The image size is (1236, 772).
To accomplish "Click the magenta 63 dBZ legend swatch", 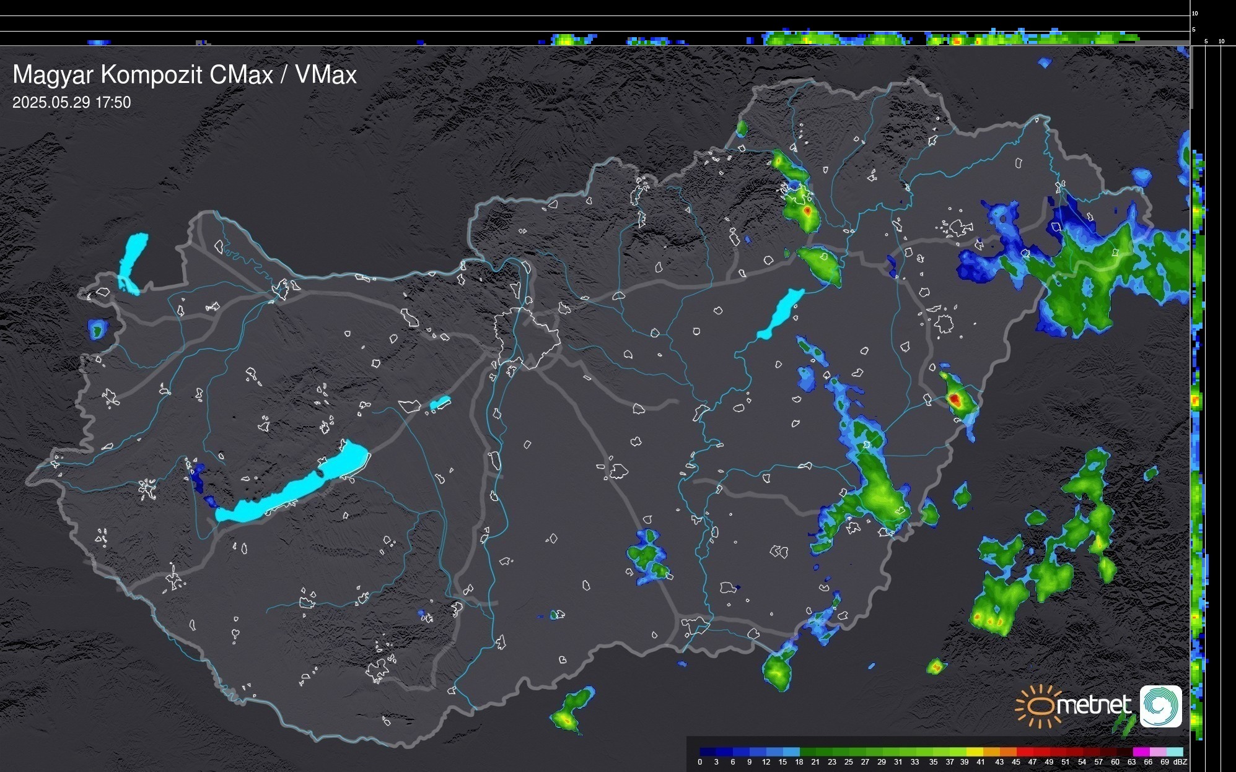I will pos(1141,752).
